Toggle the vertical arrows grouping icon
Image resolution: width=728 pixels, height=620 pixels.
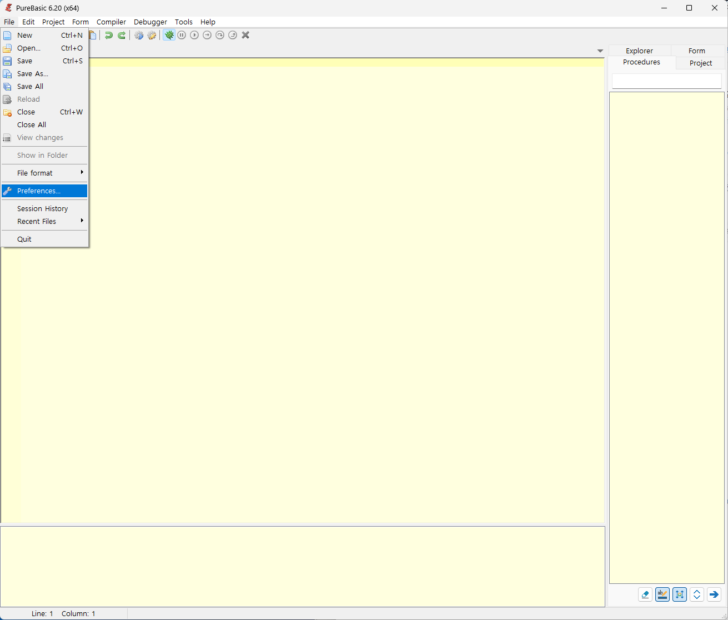point(680,594)
